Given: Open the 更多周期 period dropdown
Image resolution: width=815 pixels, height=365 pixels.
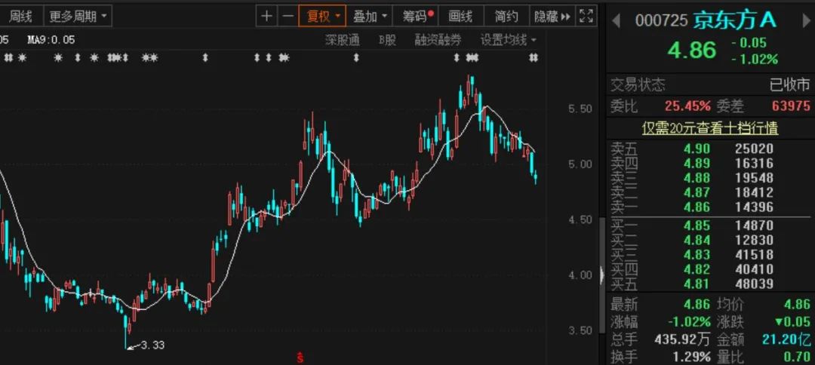Looking at the screenshot, I should (x=78, y=17).
